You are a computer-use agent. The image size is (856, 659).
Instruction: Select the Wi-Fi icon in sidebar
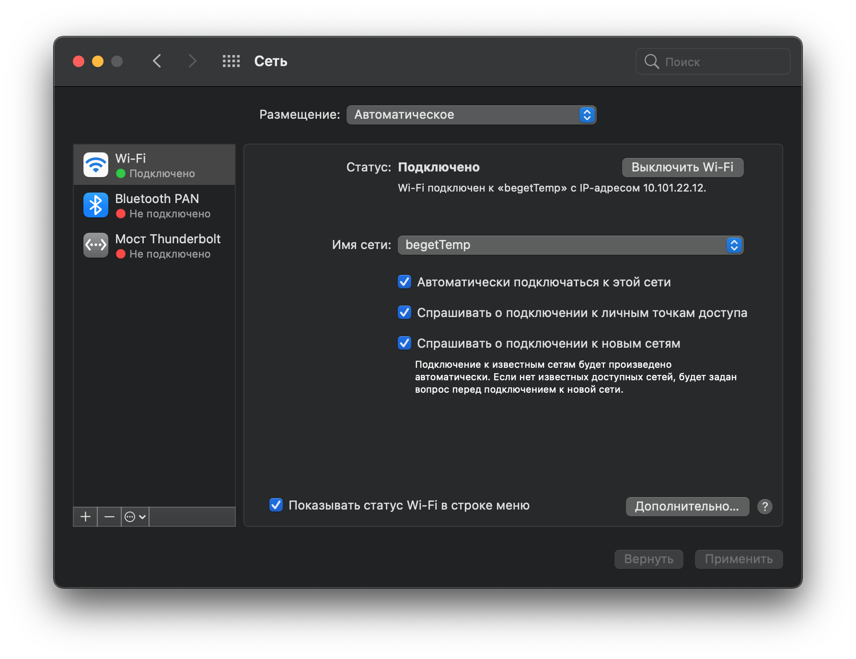click(96, 165)
